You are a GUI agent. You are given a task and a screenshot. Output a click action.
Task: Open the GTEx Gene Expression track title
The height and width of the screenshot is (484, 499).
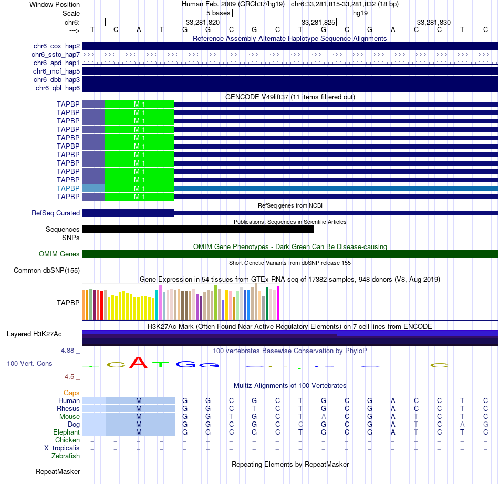point(290,279)
